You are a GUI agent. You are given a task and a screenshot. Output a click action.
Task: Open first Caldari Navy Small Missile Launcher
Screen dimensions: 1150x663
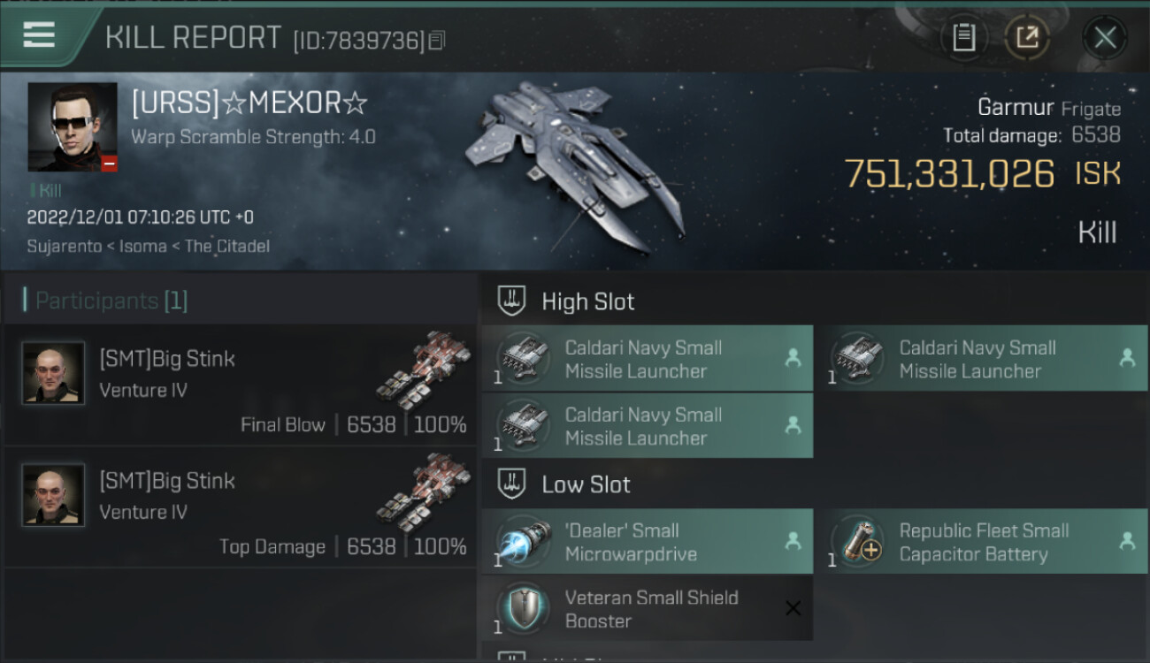pos(648,359)
